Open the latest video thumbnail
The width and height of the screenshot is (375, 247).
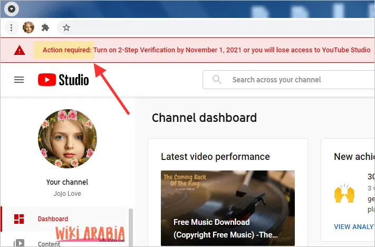pos(228,208)
